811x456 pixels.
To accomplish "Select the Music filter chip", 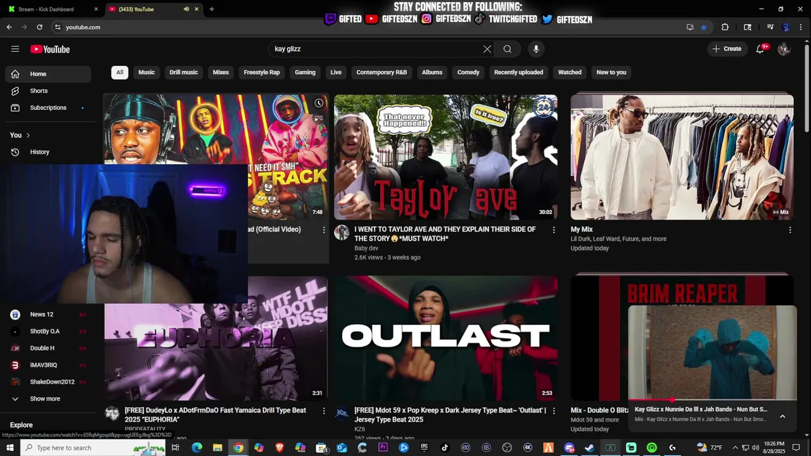I will point(146,72).
